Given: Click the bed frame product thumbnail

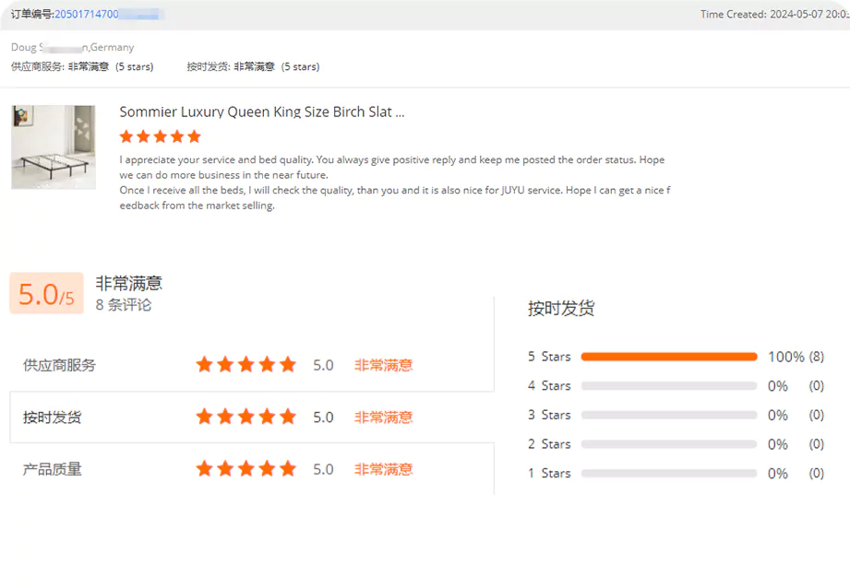Looking at the screenshot, I should [x=54, y=147].
